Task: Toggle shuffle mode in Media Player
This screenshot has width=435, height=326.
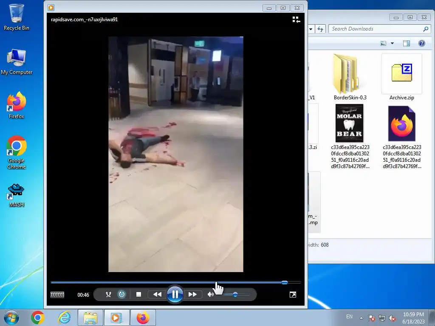Action: [108, 295]
